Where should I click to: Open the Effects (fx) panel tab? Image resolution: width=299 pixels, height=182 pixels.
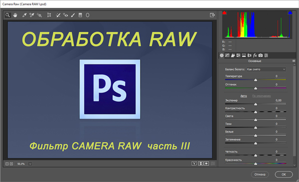(x=255, y=55)
